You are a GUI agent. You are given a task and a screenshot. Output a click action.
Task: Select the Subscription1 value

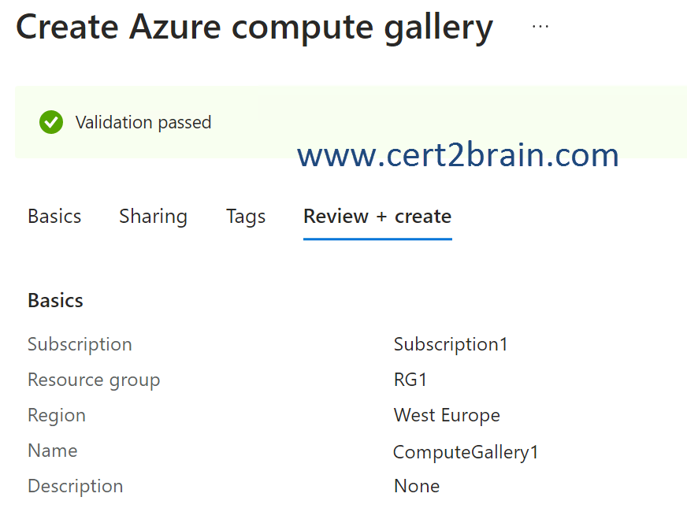tap(451, 344)
